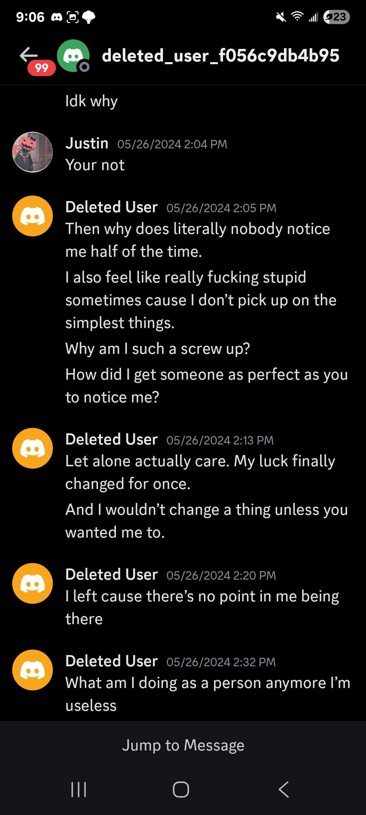366x815 pixels.
Task: Tap Deleted User name at 2:20 PM
Action: (111, 575)
